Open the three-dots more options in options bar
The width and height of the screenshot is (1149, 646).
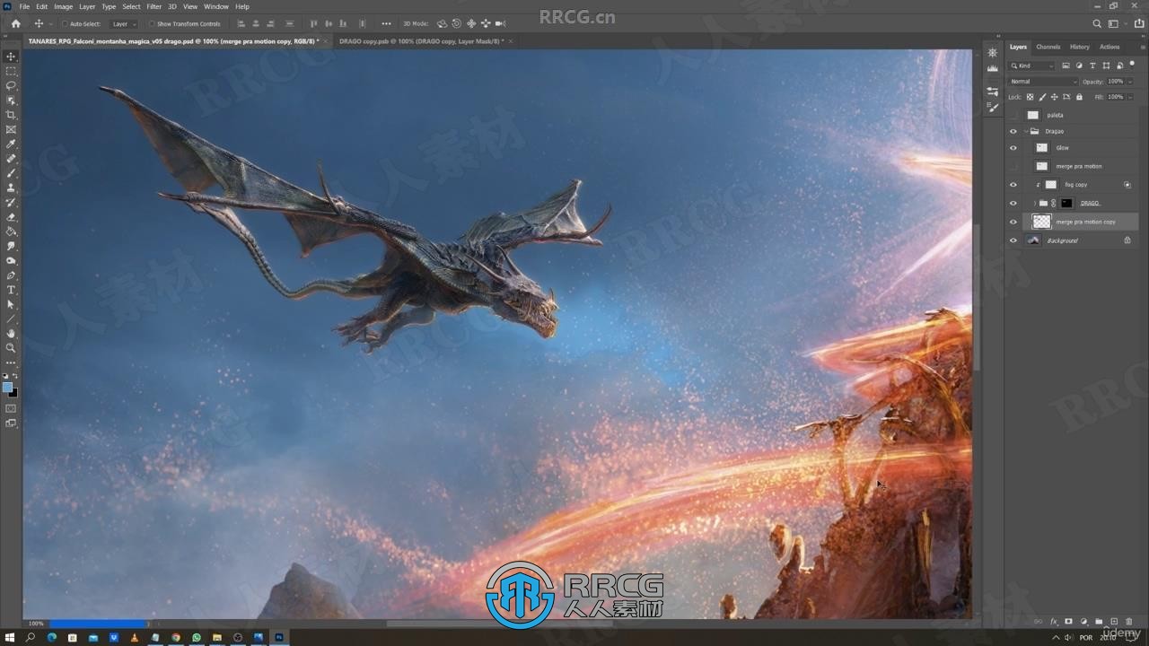(x=386, y=23)
